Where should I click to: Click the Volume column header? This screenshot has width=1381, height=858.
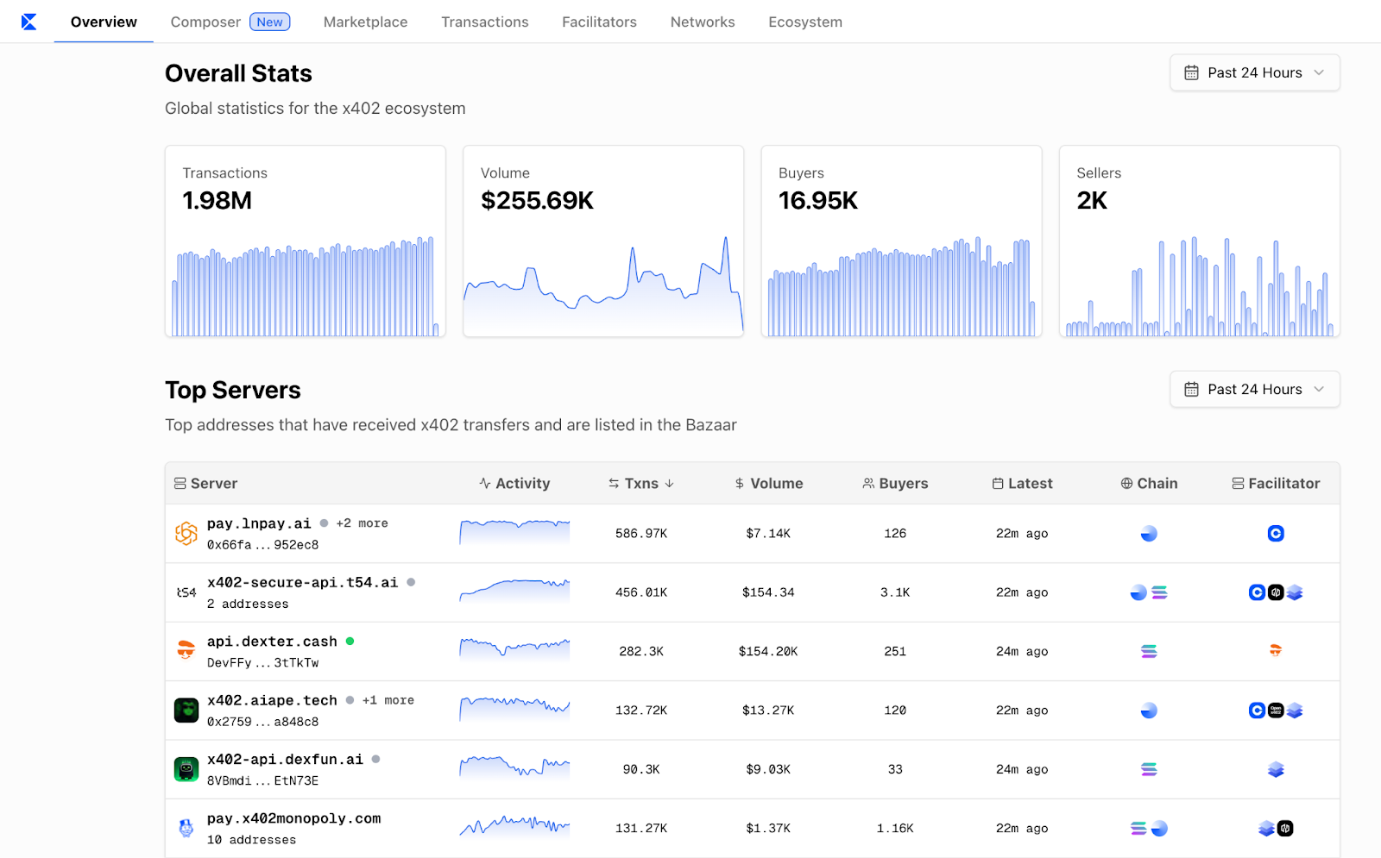(768, 484)
